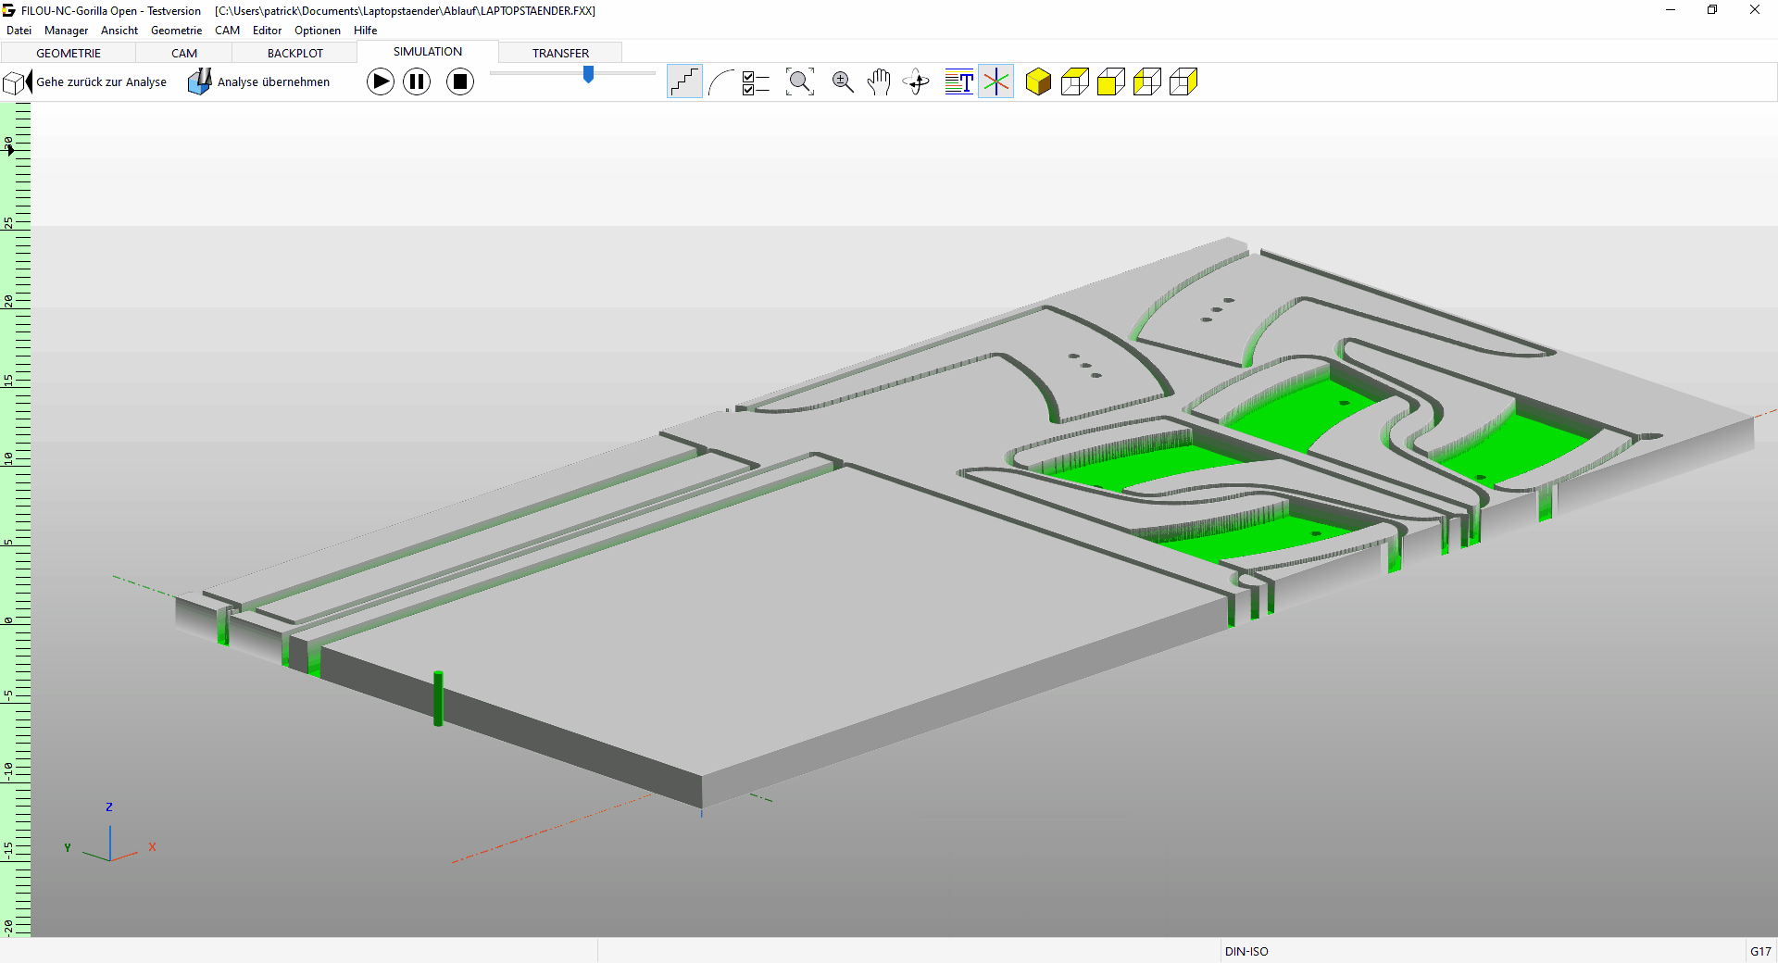Click 'Gehe zurück zur Analyse' button

pos(86,82)
